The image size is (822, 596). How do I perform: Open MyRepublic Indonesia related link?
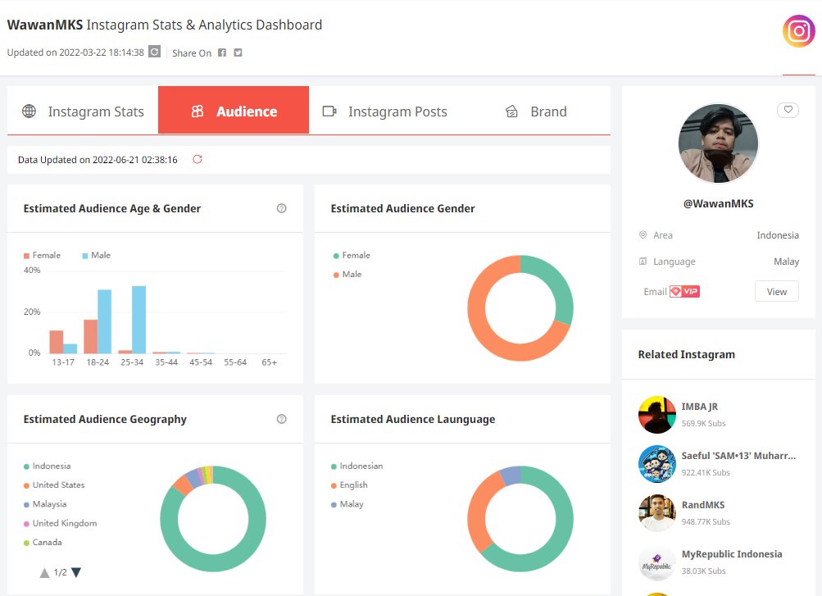click(732, 554)
